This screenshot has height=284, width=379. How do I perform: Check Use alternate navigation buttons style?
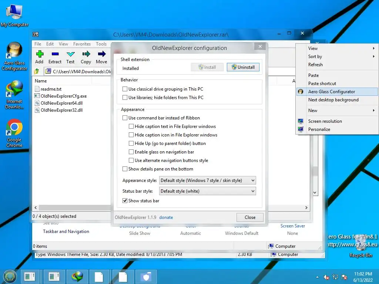tap(131, 160)
